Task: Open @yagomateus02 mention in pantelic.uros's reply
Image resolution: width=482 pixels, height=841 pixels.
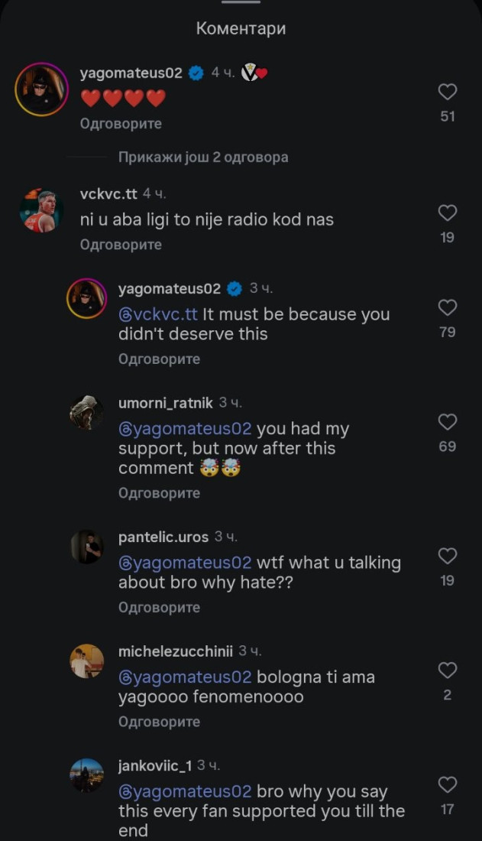Action: 185,563
